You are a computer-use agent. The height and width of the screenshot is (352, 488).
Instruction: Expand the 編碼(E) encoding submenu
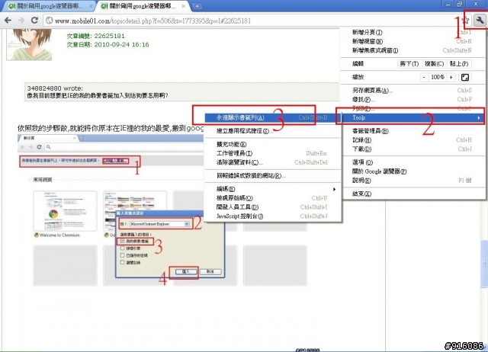[x=273, y=189]
